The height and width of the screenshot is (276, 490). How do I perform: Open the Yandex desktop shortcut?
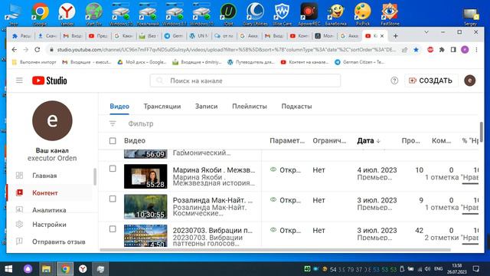pos(67,14)
